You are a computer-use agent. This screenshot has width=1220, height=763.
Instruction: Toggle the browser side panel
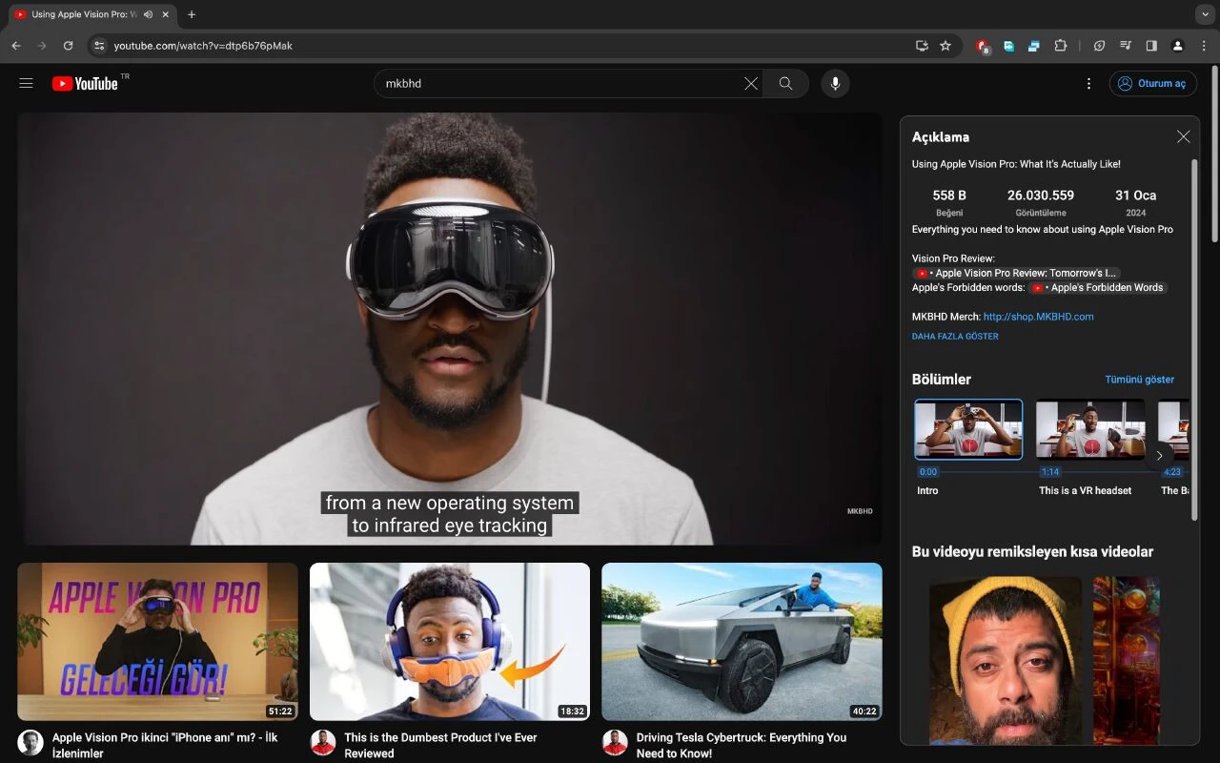[x=1151, y=46]
